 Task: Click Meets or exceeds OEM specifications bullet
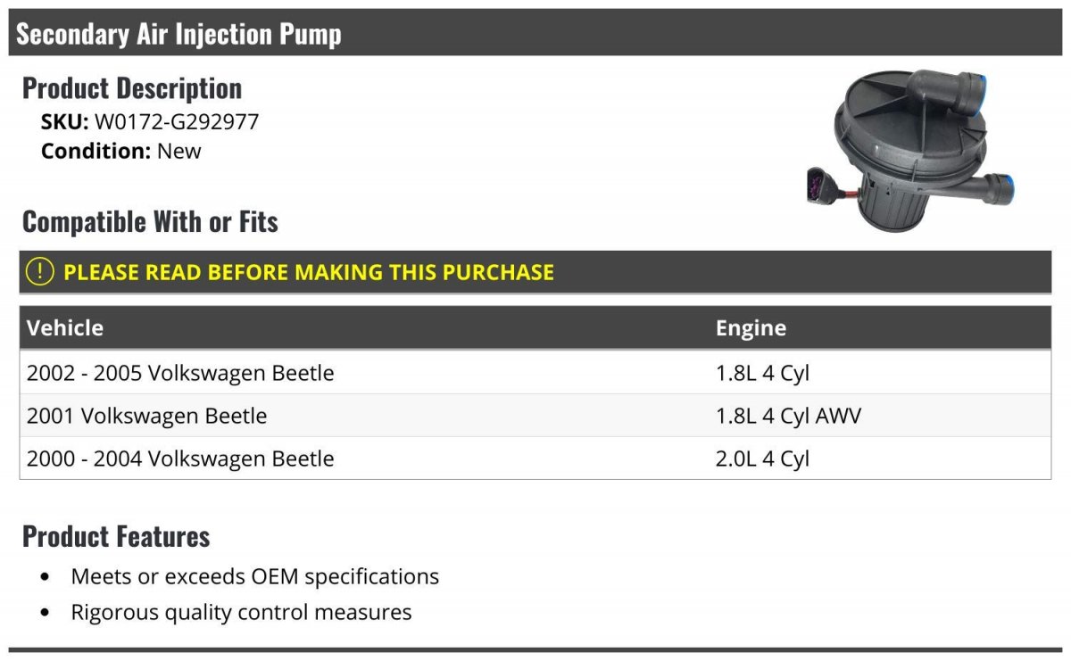coord(255,576)
